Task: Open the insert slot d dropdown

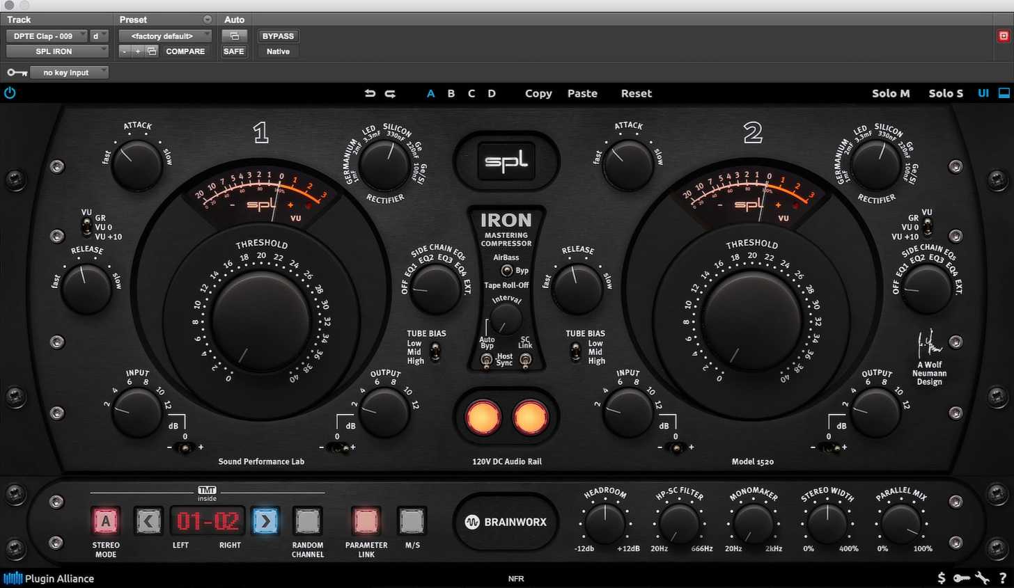Action: point(100,36)
